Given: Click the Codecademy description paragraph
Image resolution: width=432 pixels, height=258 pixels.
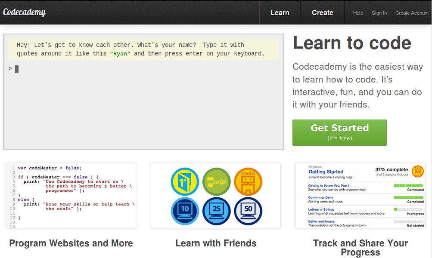Looking at the screenshot, I should 357,86.
